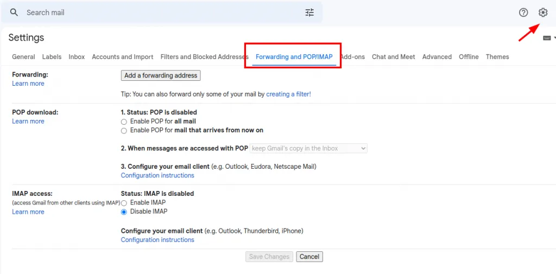Image resolution: width=556 pixels, height=274 pixels.
Task: Click the 'IMAP access:' section label
Action: (32, 194)
